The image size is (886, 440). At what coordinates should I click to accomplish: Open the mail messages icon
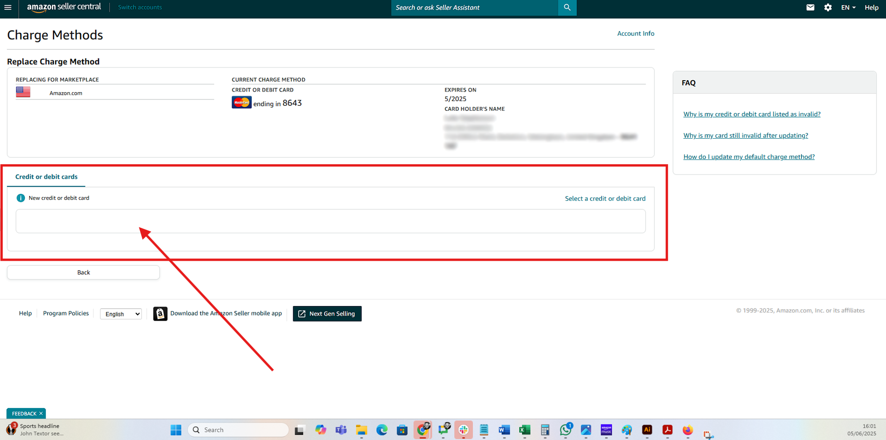(x=810, y=8)
